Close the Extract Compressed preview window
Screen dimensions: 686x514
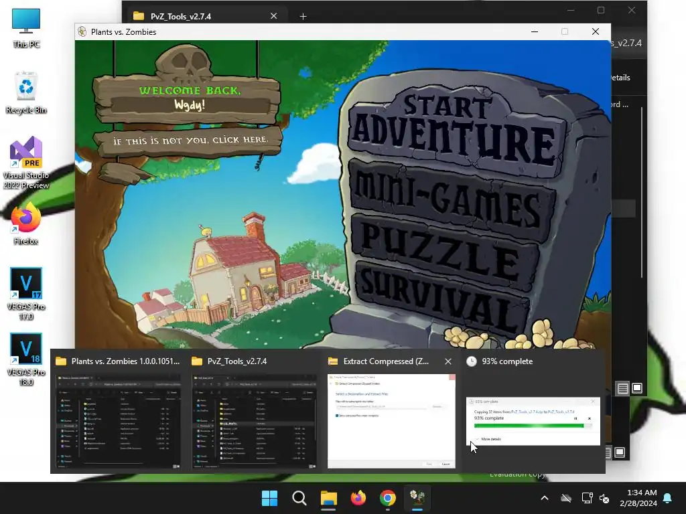coord(448,361)
